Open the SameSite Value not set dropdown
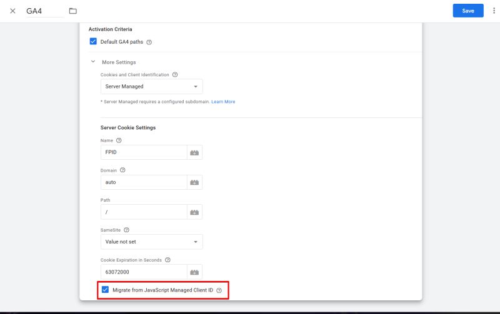The height and width of the screenshot is (314, 500). click(151, 242)
